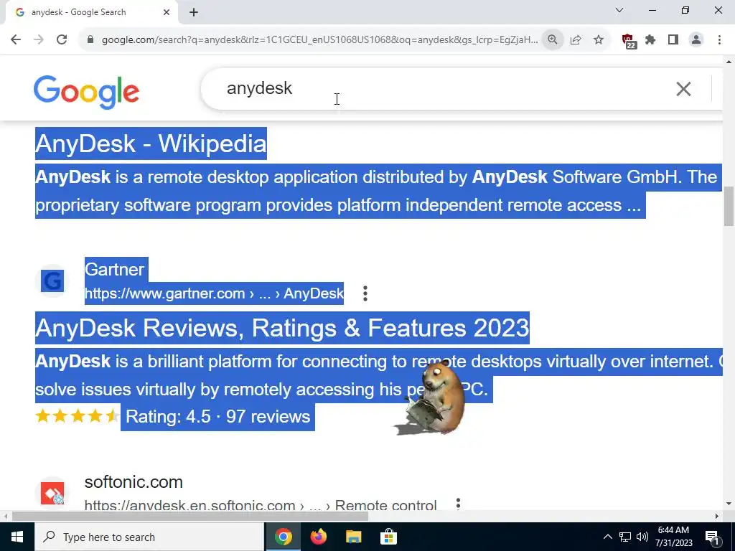Launch Firefox from the taskbar

pyautogui.click(x=319, y=537)
